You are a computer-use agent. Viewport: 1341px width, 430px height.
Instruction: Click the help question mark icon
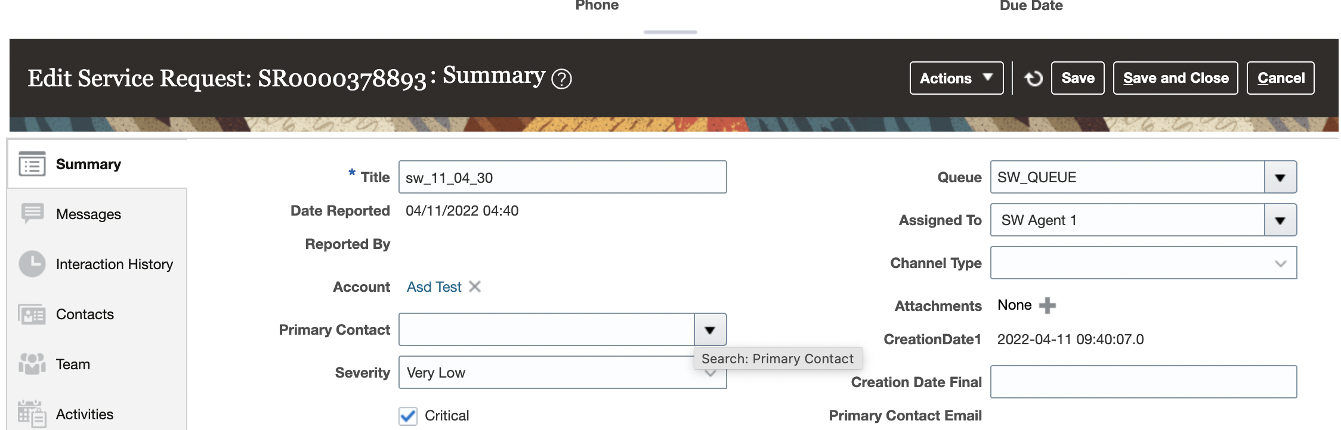coord(561,79)
